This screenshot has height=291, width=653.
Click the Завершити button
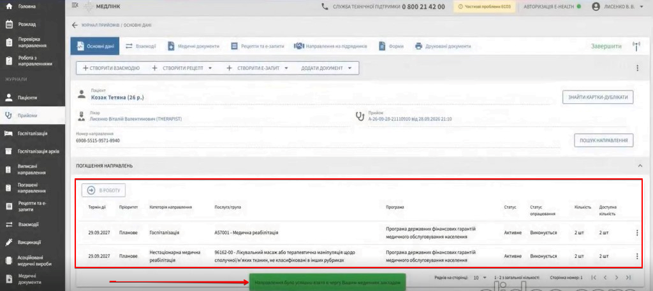coord(606,46)
